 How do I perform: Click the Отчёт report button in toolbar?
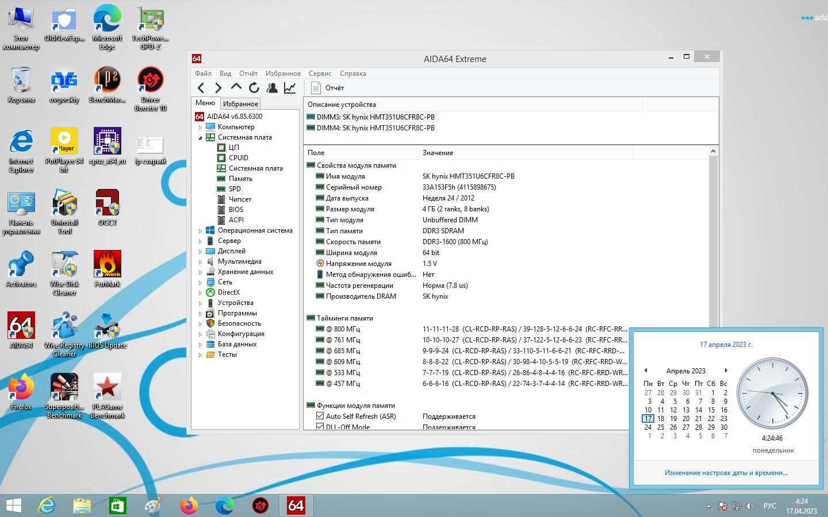point(327,88)
